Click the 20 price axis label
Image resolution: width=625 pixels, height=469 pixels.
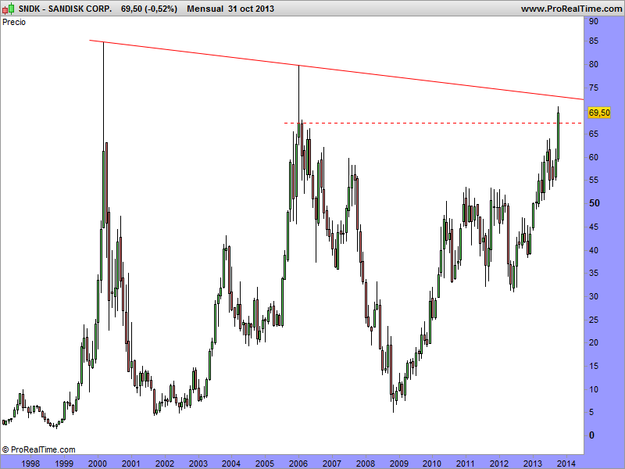click(594, 342)
